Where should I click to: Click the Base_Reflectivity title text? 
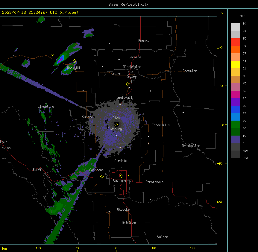129,4
